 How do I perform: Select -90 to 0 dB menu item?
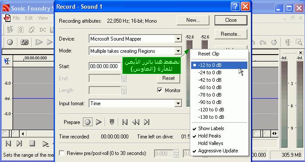pyautogui.click(x=219, y=102)
